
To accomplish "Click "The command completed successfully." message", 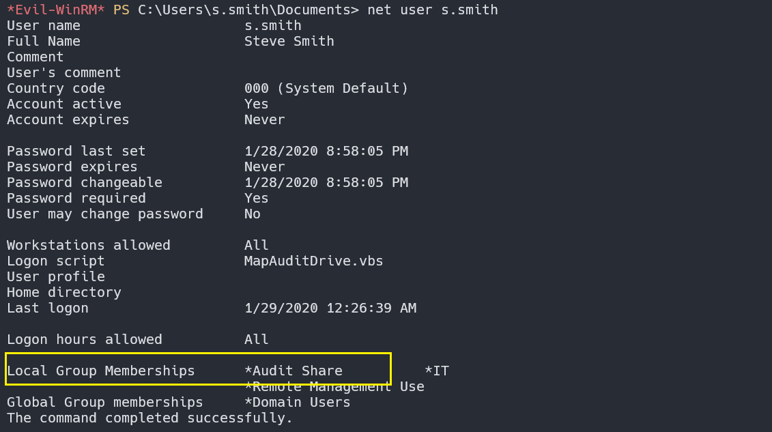I will tap(149, 418).
